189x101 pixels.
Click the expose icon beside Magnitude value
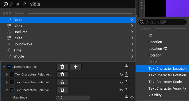(x=127, y=98)
